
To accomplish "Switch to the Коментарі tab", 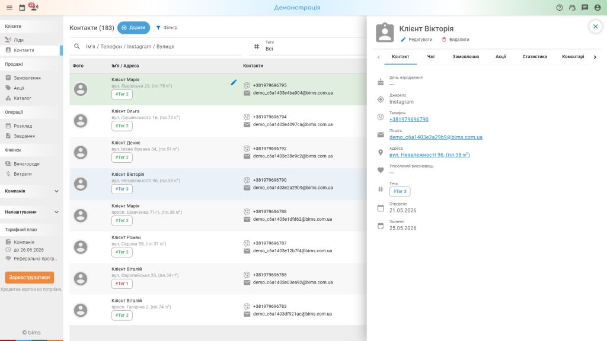I will click(573, 56).
